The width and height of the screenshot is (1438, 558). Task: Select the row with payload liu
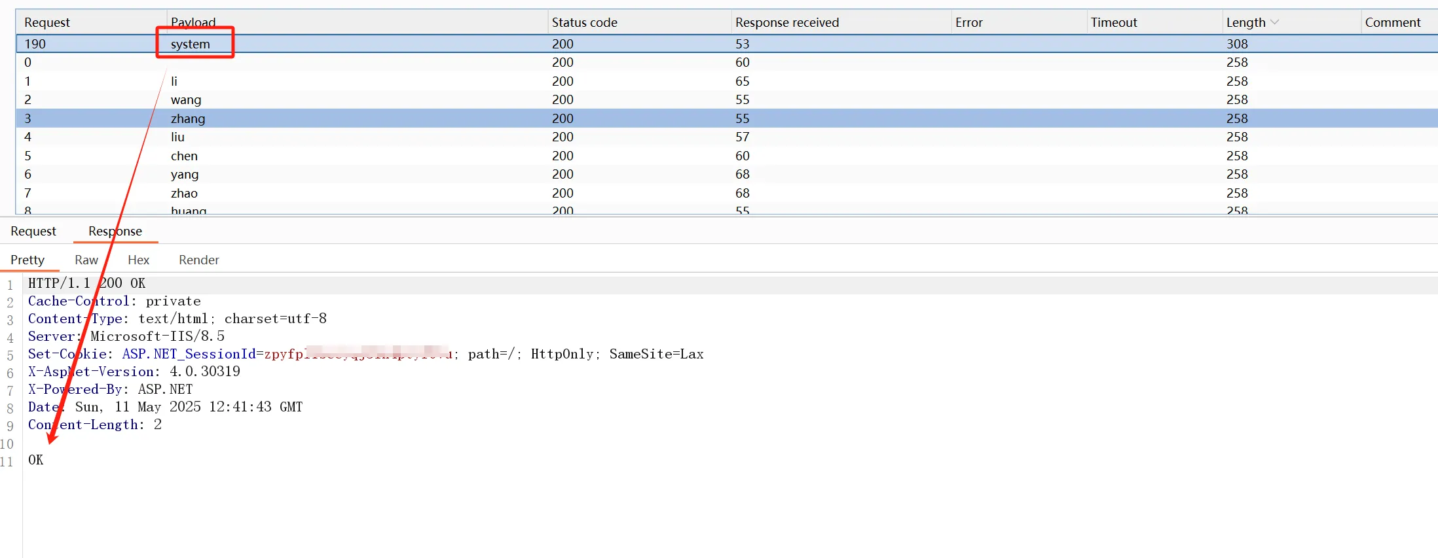click(x=727, y=137)
